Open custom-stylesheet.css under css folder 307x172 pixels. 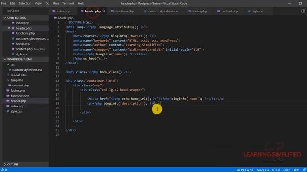(25, 70)
